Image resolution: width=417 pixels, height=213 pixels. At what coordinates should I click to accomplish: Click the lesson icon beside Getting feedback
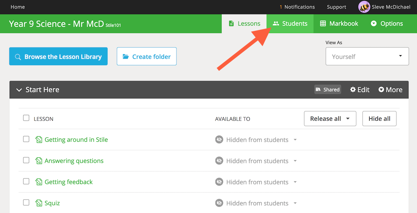point(39,182)
